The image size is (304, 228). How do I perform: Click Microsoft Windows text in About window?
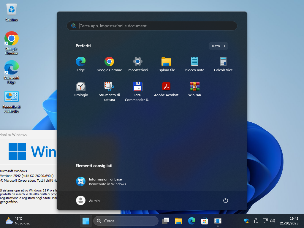pos(13,171)
